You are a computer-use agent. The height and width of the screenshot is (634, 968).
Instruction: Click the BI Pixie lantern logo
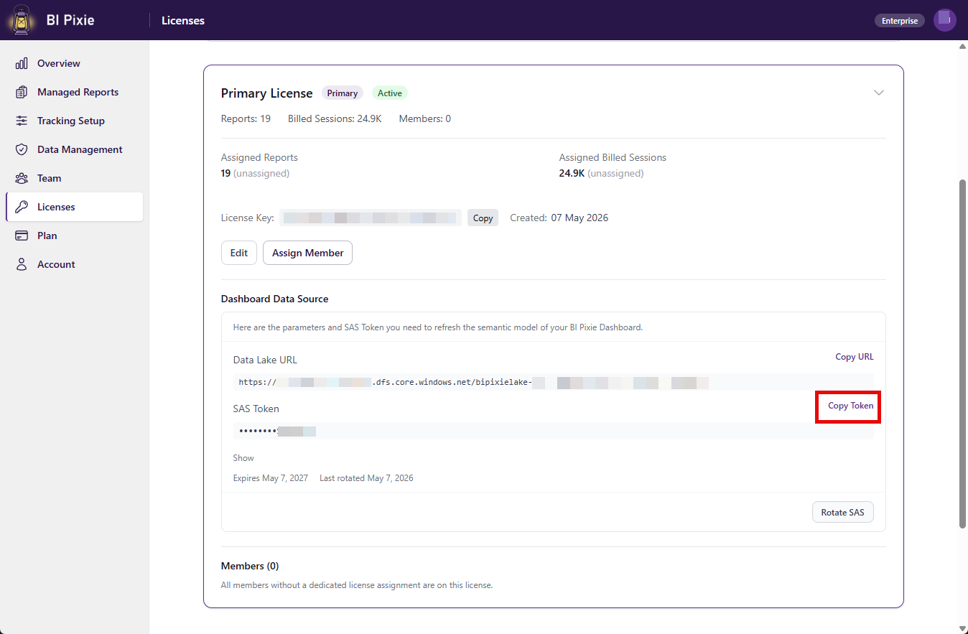click(22, 20)
